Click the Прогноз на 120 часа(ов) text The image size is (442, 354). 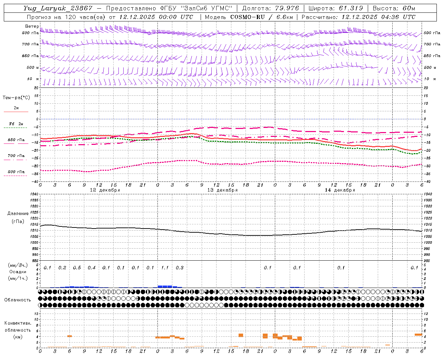click(x=66, y=17)
